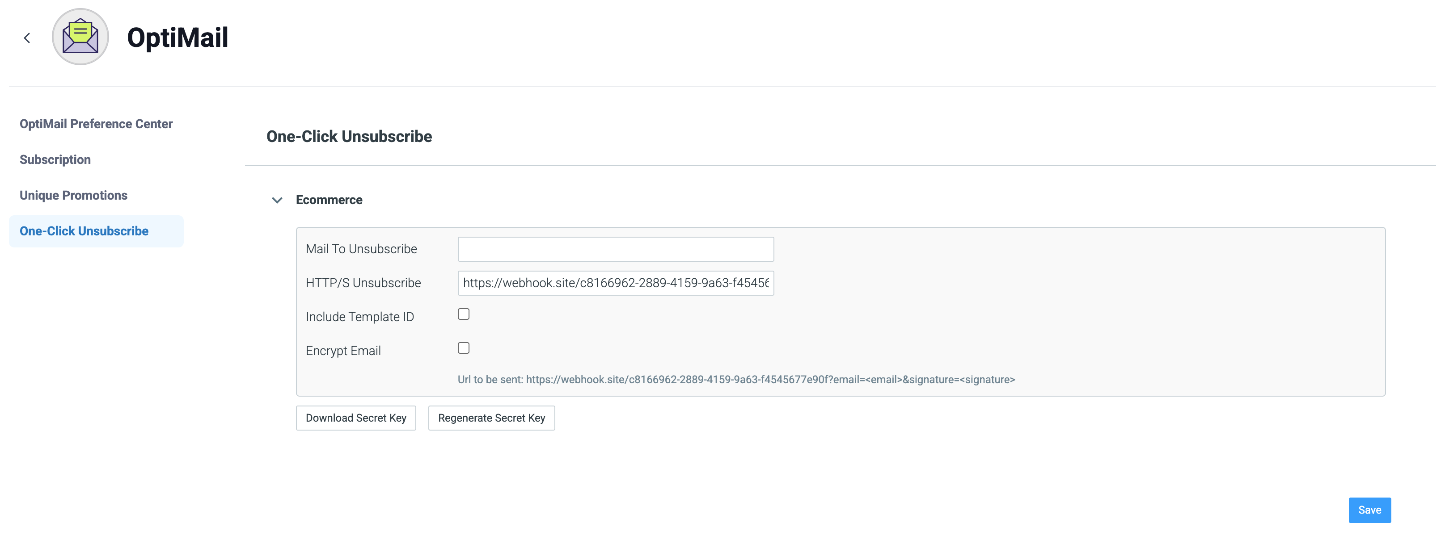Click the Include Template ID label
The image size is (1445, 544).
pyautogui.click(x=359, y=317)
